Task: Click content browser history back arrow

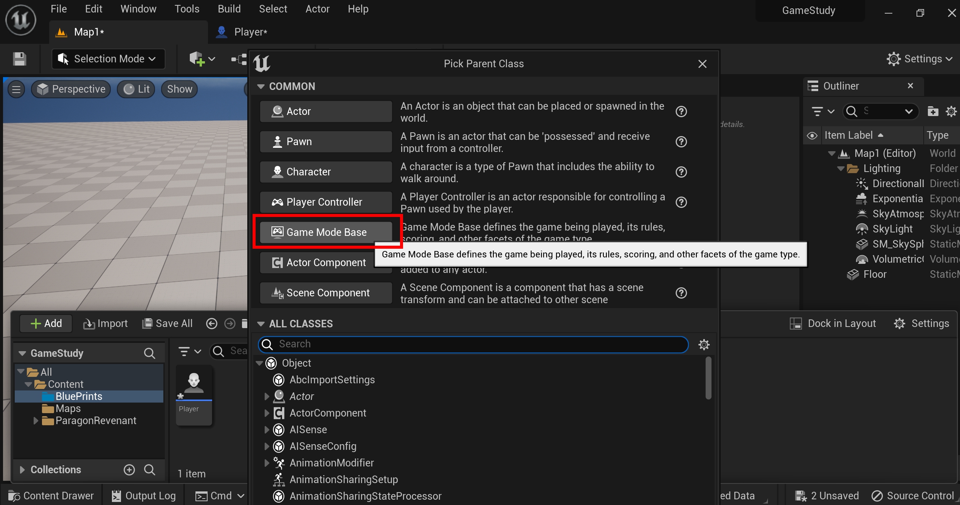Action: point(212,324)
